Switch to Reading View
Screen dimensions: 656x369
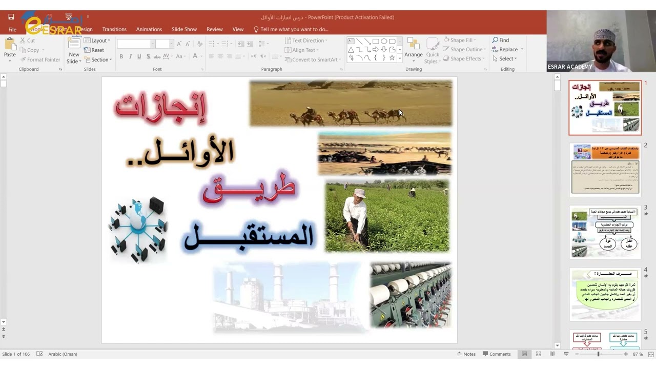(552, 354)
